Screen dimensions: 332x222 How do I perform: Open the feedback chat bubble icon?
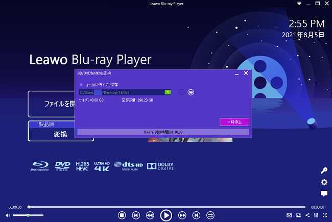324,193
